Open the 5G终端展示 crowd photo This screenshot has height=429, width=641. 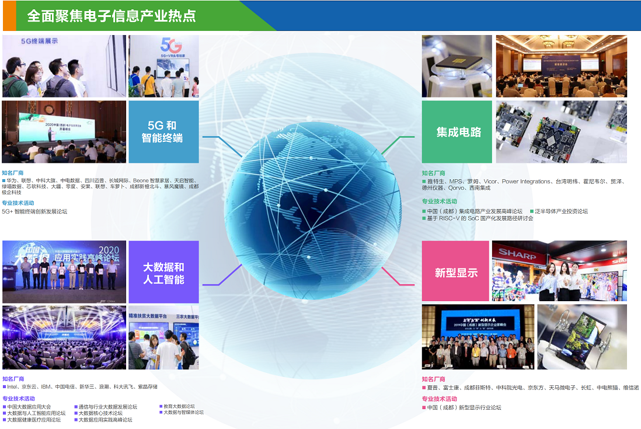click(x=64, y=66)
